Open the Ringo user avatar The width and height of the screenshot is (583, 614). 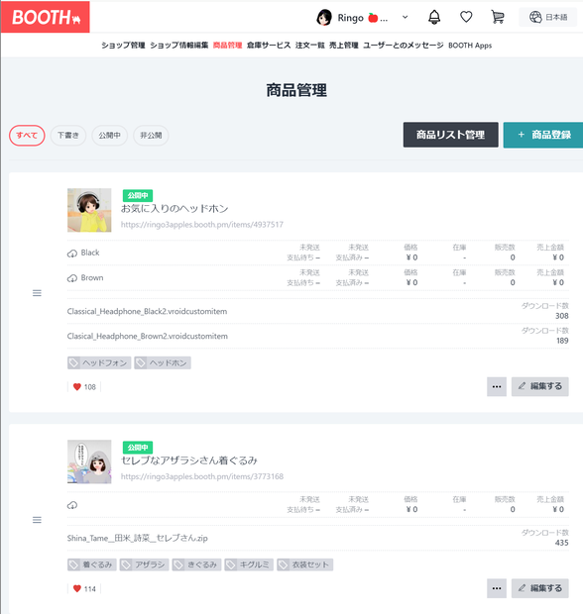tap(324, 18)
